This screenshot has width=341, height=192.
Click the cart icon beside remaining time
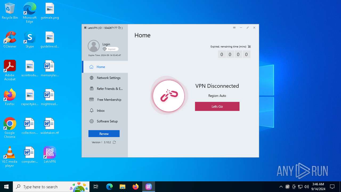point(249,46)
